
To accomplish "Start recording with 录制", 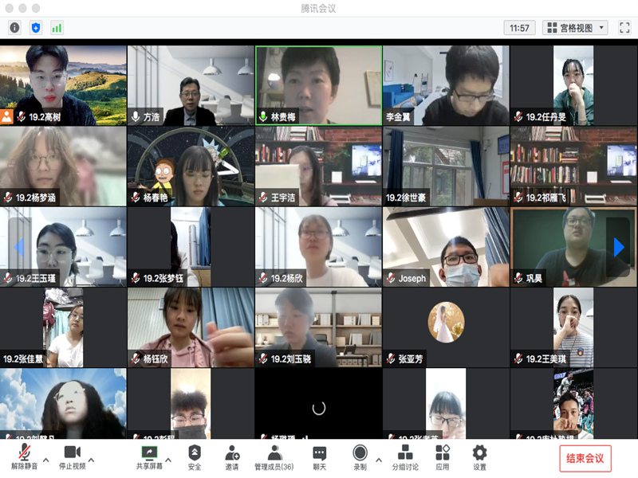I will pos(360,457).
